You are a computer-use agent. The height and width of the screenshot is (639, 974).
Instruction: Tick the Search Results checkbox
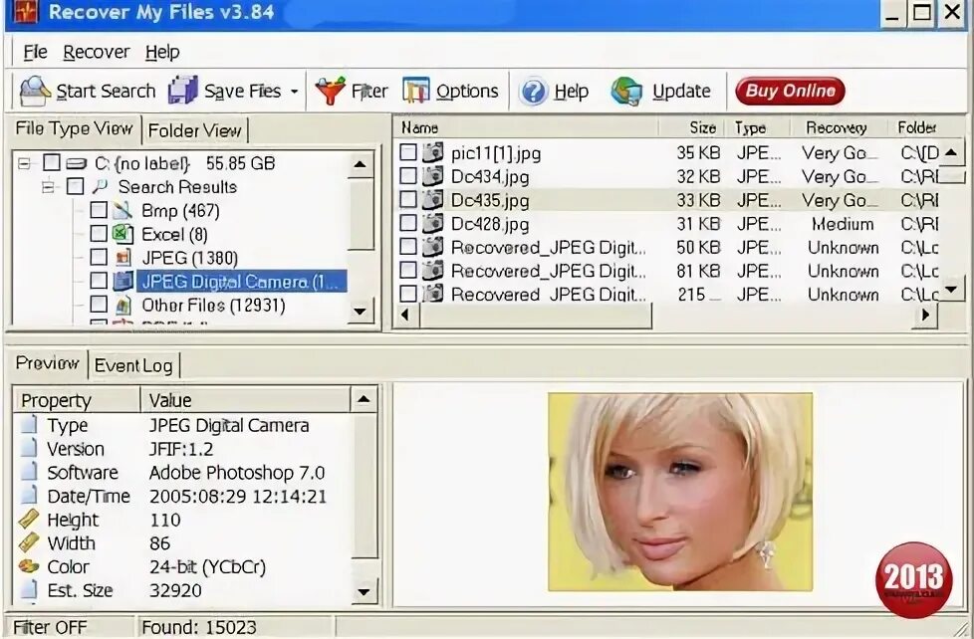pyautogui.click(x=75, y=186)
